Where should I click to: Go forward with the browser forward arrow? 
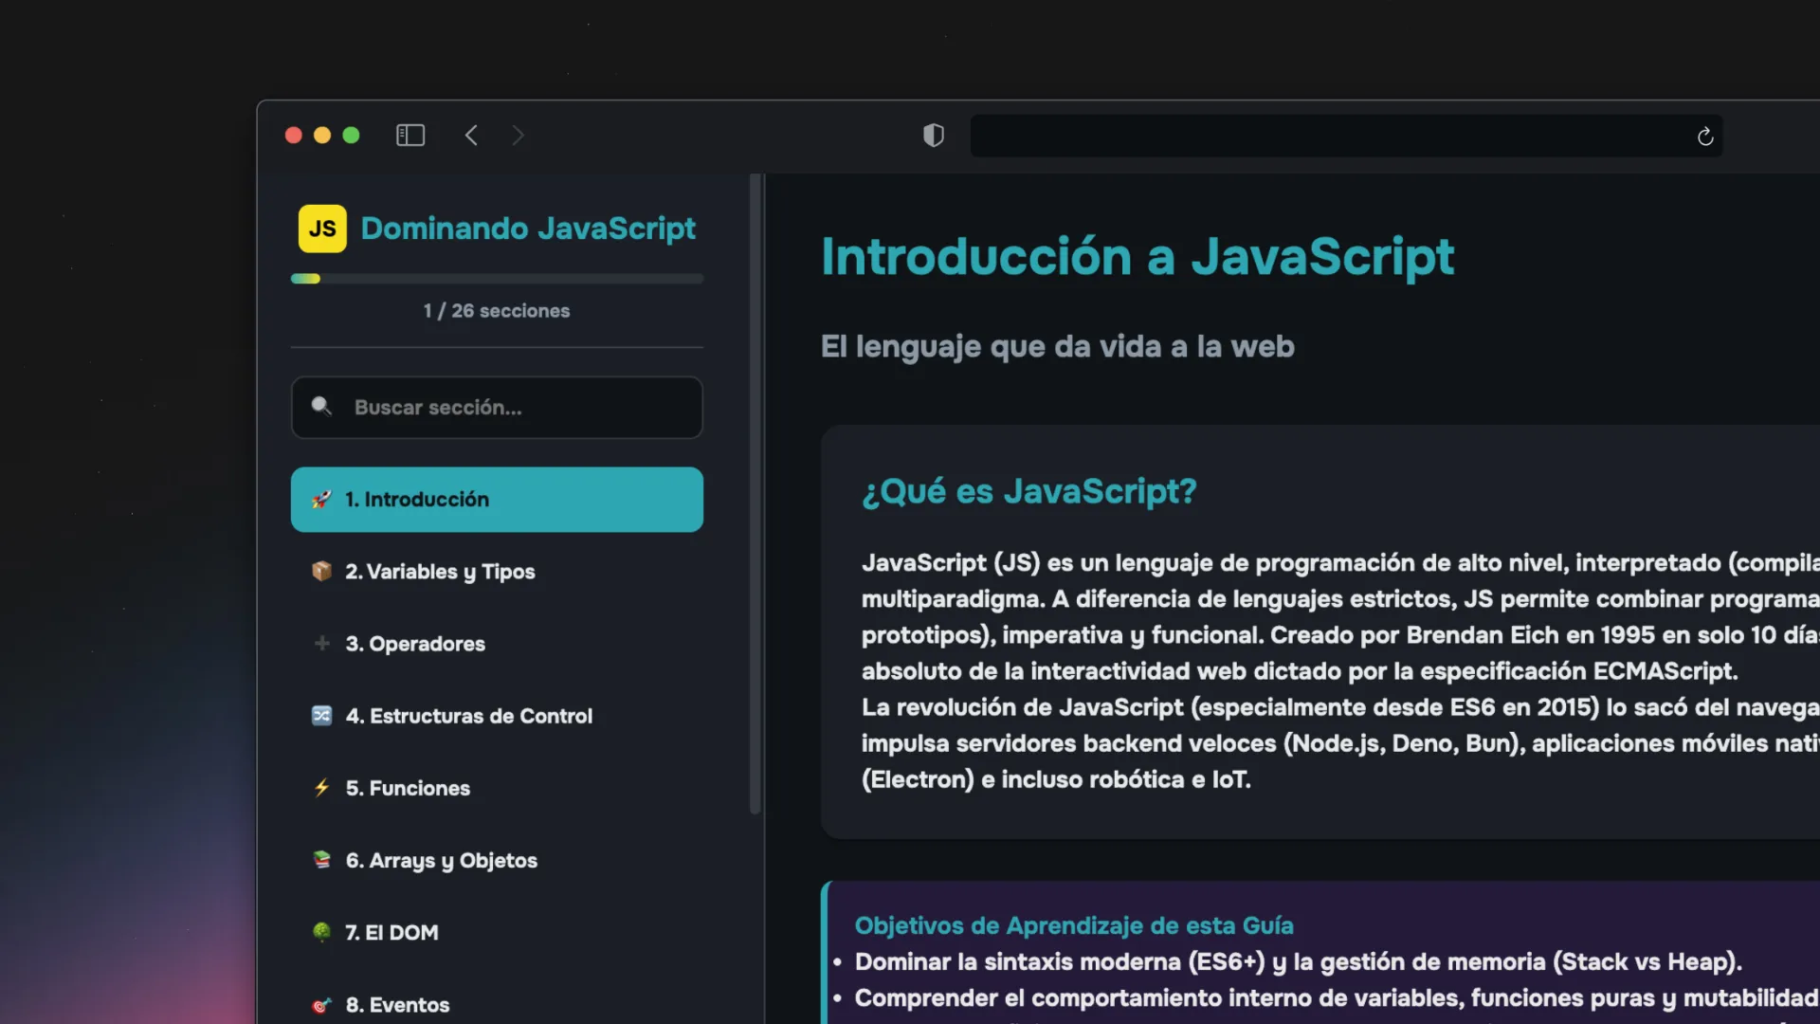pyautogui.click(x=518, y=136)
